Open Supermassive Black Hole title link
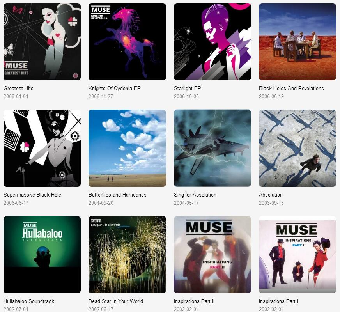 point(32,195)
